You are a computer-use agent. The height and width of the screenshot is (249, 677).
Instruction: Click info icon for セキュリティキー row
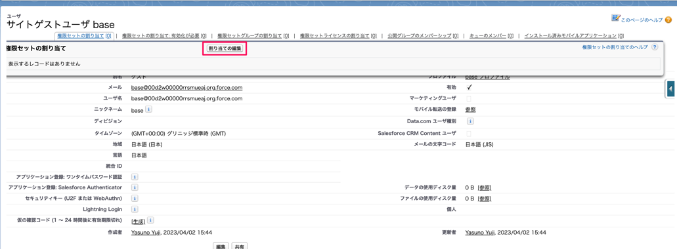[x=134, y=198]
